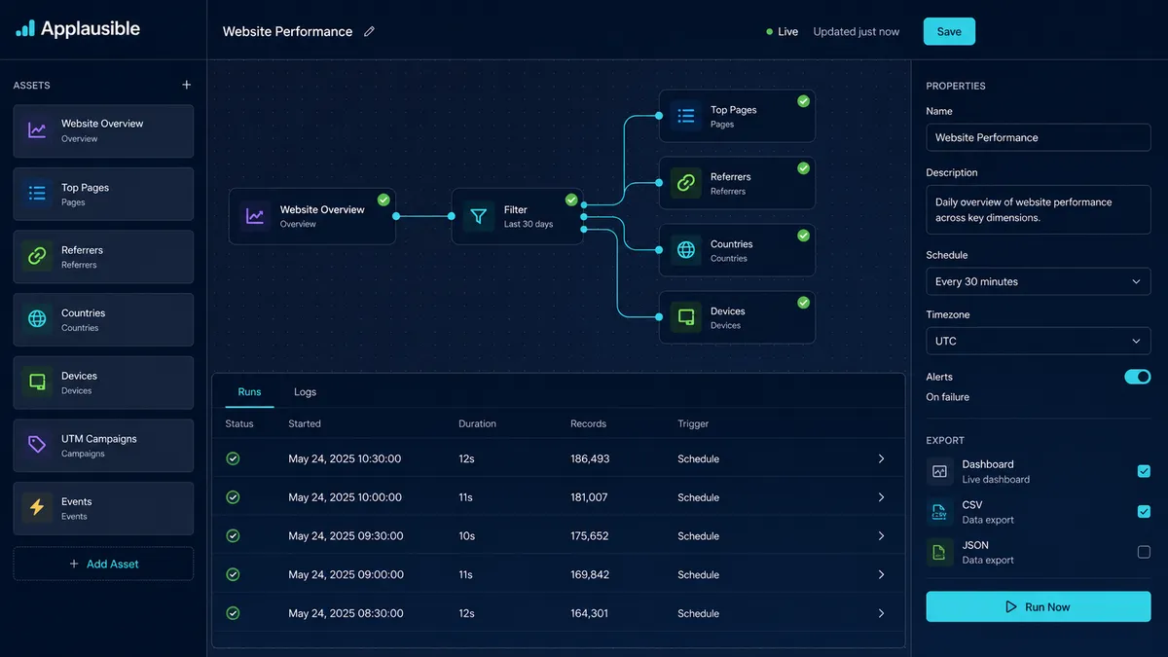This screenshot has width=1168, height=657.
Task: Click the Countries node globe icon
Action: [x=686, y=250]
